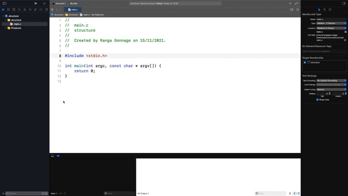Click the structure scheme selector
This screenshot has width=348, height=196.
coord(59,4)
